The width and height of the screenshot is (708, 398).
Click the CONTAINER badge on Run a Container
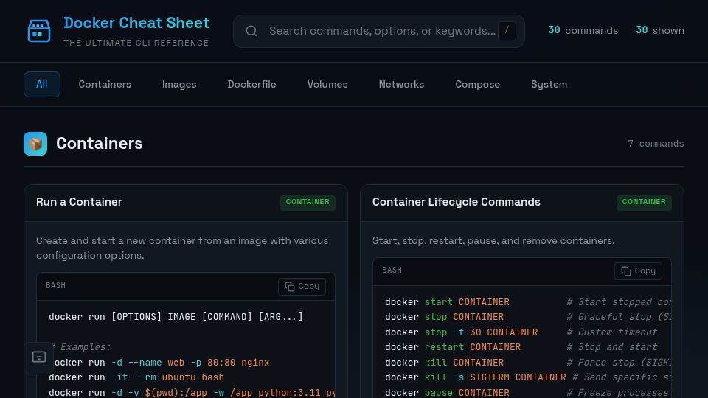coord(308,202)
